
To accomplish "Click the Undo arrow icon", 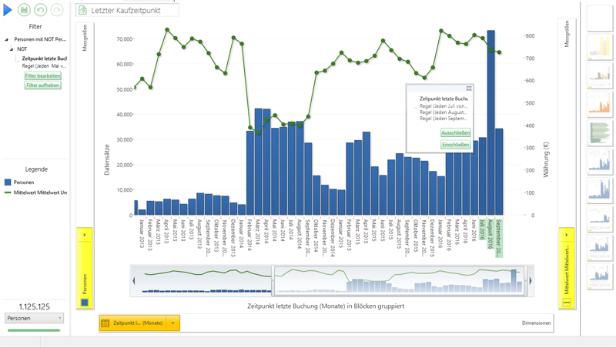I will pos(41,10).
